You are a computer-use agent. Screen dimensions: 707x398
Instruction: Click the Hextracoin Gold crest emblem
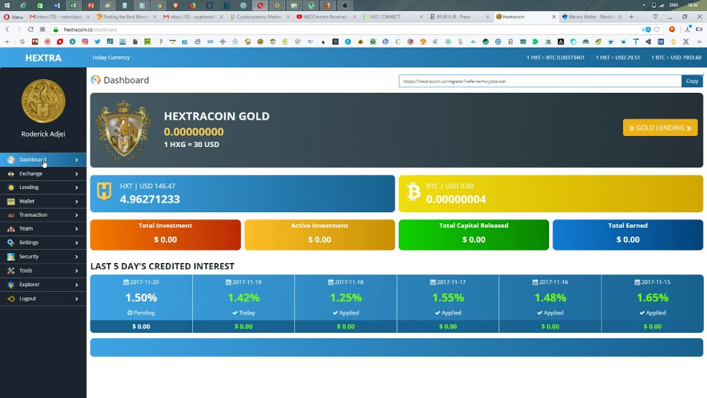pos(123,130)
